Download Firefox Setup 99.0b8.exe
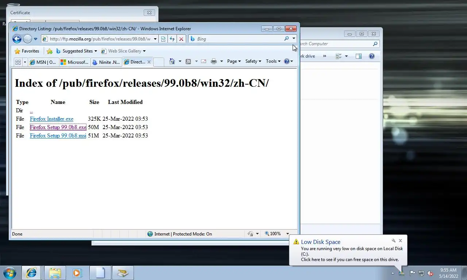 pyautogui.click(x=58, y=127)
